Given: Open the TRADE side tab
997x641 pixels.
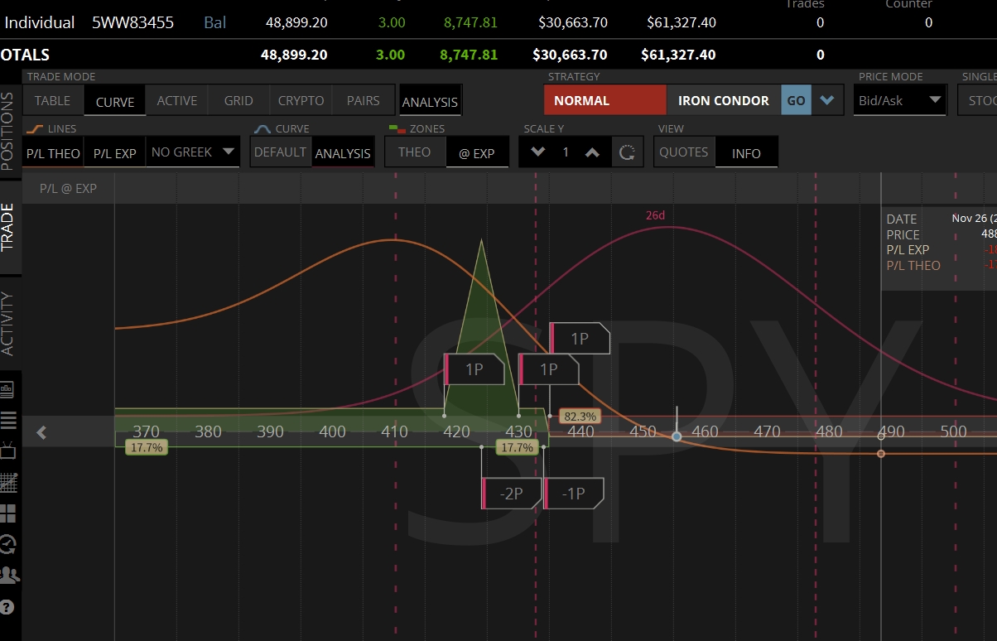Looking at the screenshot, I should [8, 227].
